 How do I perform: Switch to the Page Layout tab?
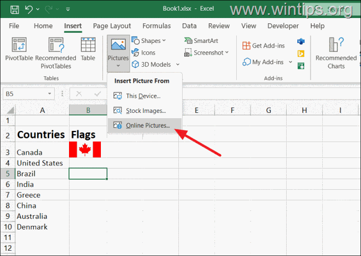pos(111,25)
